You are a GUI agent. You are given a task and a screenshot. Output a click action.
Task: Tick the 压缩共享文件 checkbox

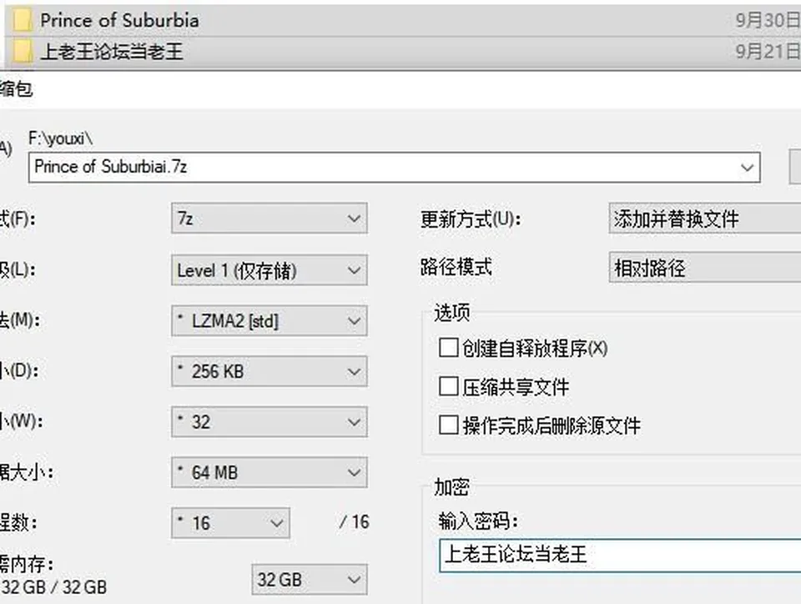[448, 386]
